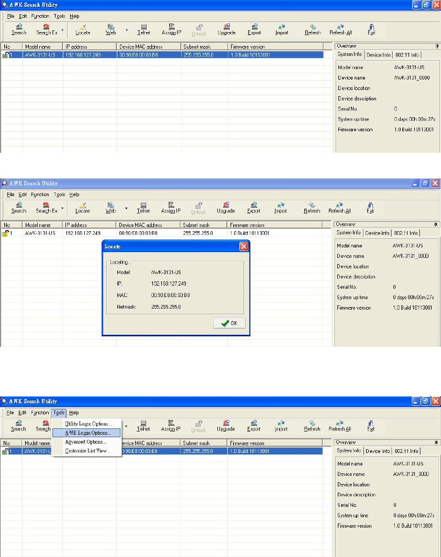Click the Exit icon in the top window toolbar

[371, 29]
